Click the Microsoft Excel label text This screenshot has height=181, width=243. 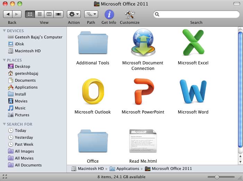click(x=193, y=63)
